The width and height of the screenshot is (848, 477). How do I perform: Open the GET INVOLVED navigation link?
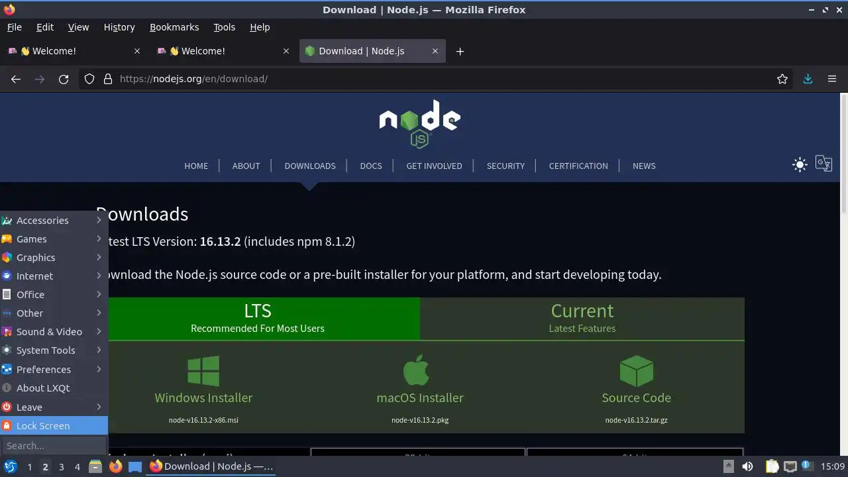click(434, 166)
